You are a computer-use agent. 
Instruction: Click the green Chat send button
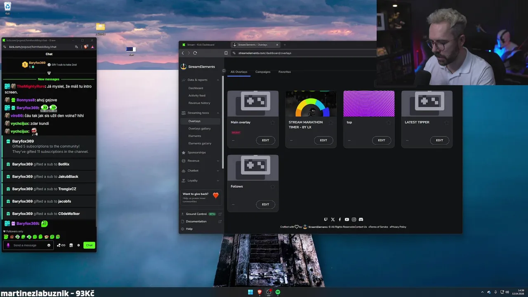(89, 245)
